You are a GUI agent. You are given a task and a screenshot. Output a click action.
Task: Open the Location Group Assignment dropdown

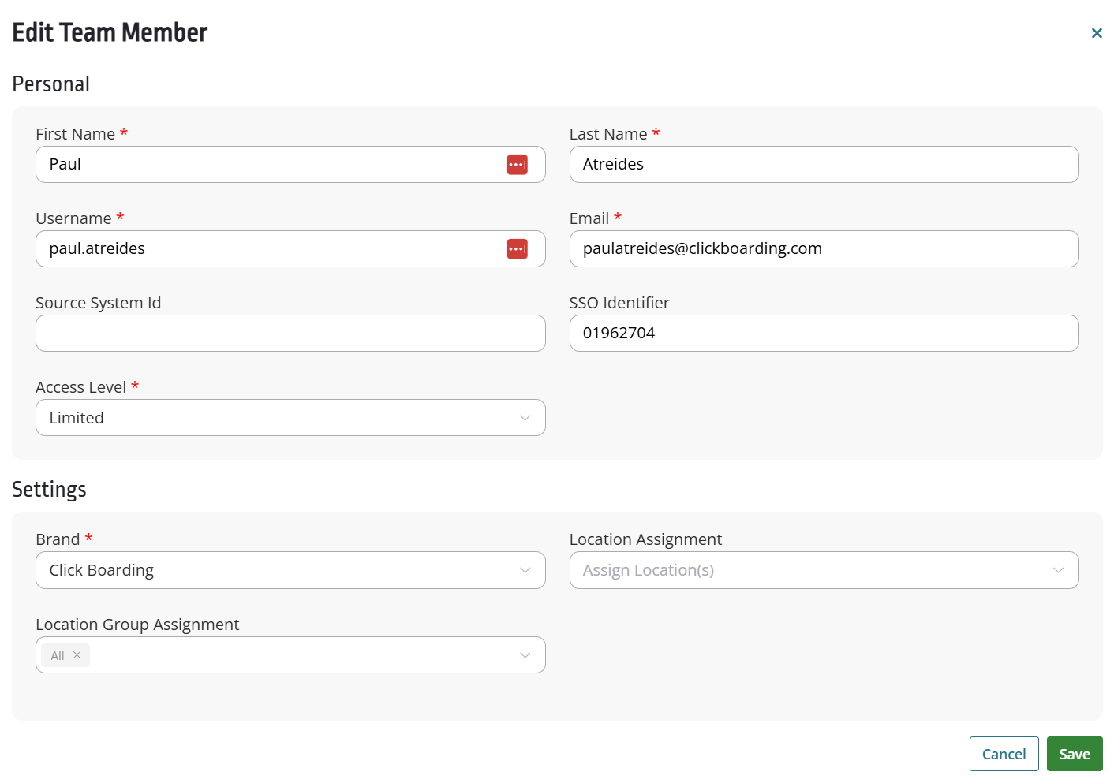[290, 655]
